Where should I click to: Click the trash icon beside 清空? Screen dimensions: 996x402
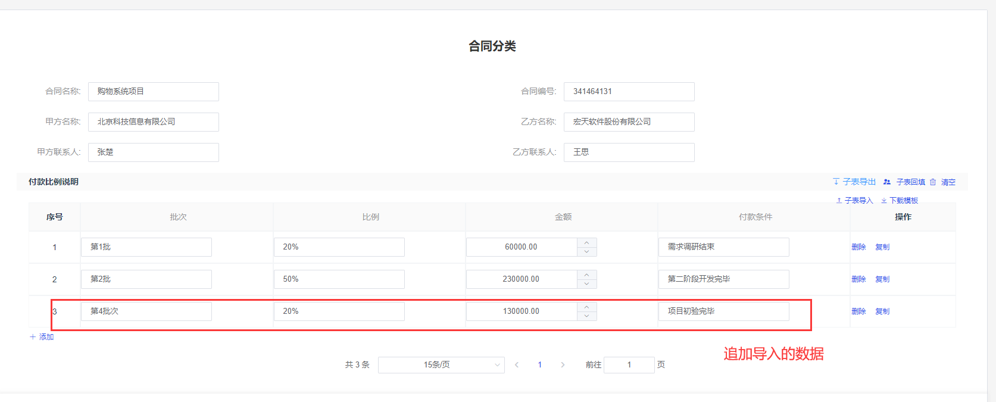[933, 182]
